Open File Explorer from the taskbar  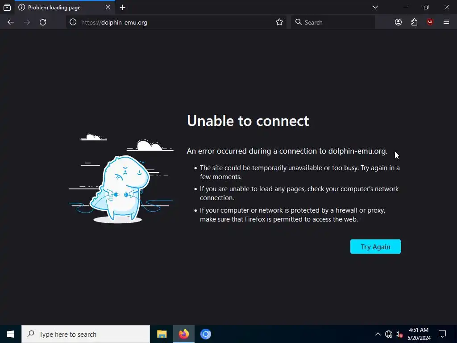click(x=162, y=334)
